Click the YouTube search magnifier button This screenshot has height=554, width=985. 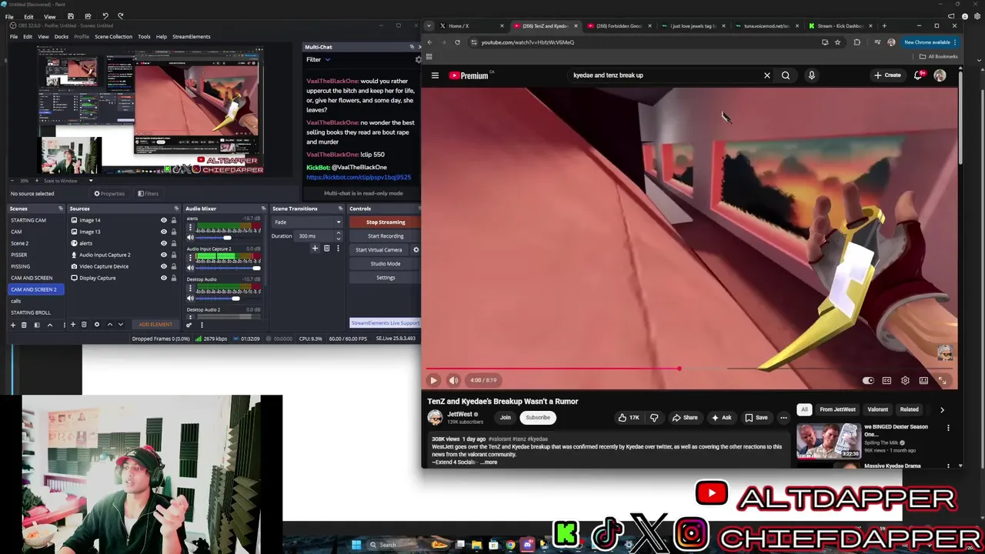786,75
